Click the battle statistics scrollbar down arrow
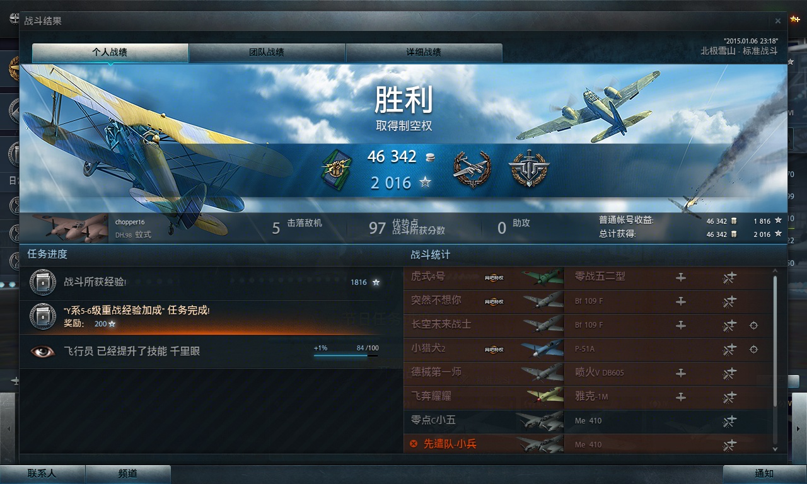 775,449
